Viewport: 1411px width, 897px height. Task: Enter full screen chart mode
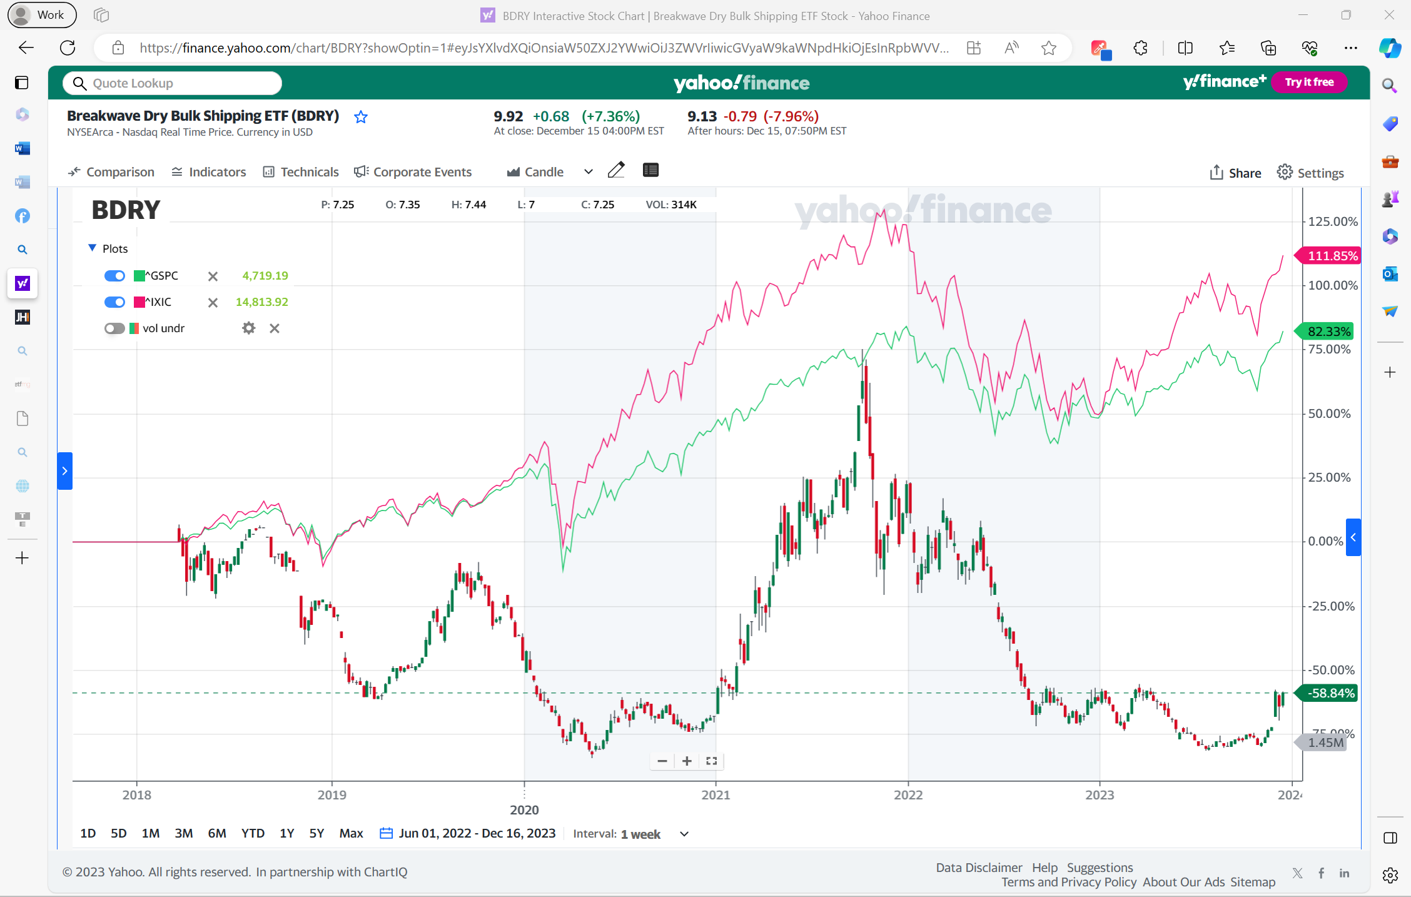[x=711, y=761]
